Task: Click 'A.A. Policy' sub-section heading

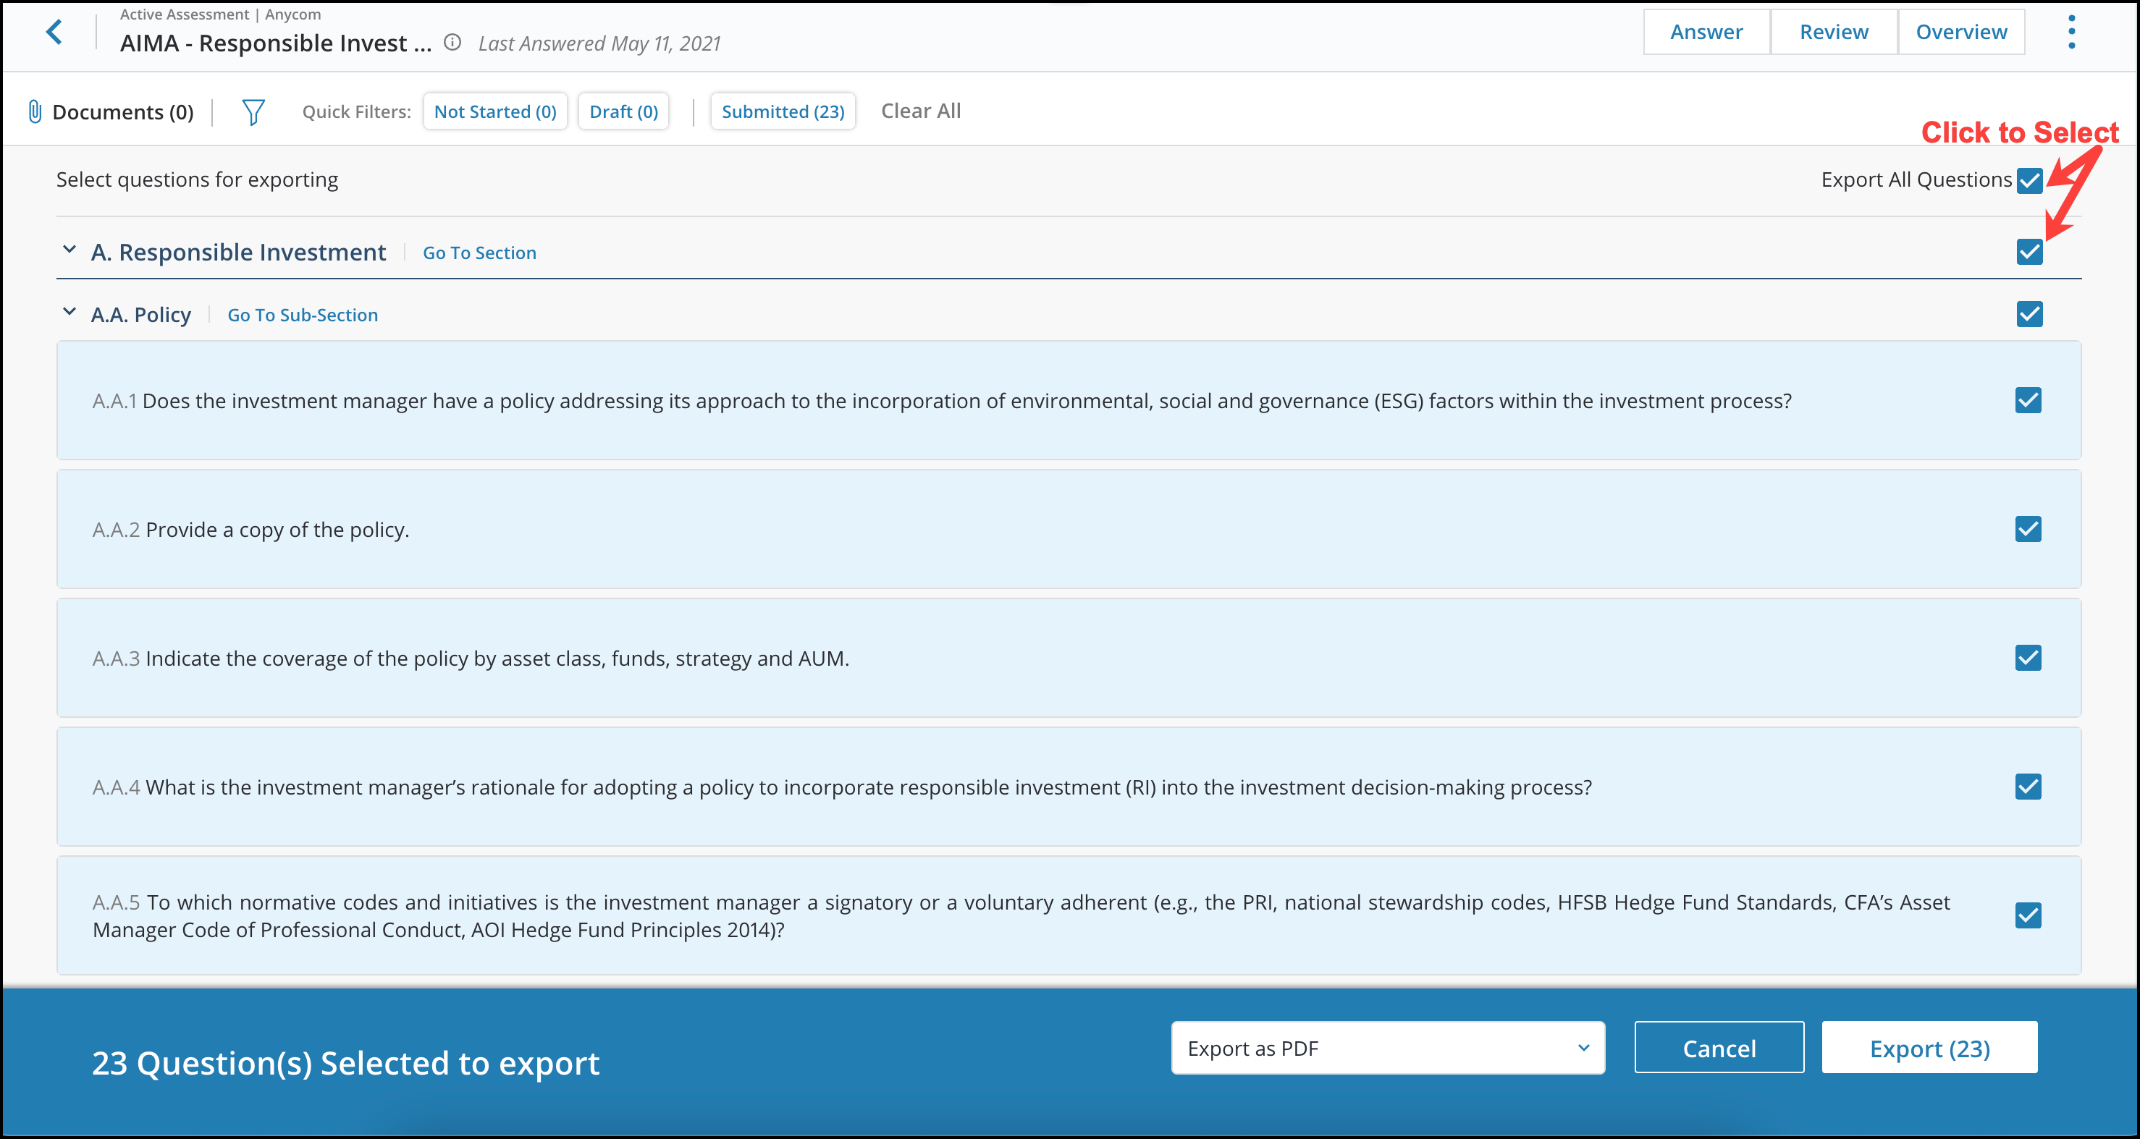Action: [140, 315]
